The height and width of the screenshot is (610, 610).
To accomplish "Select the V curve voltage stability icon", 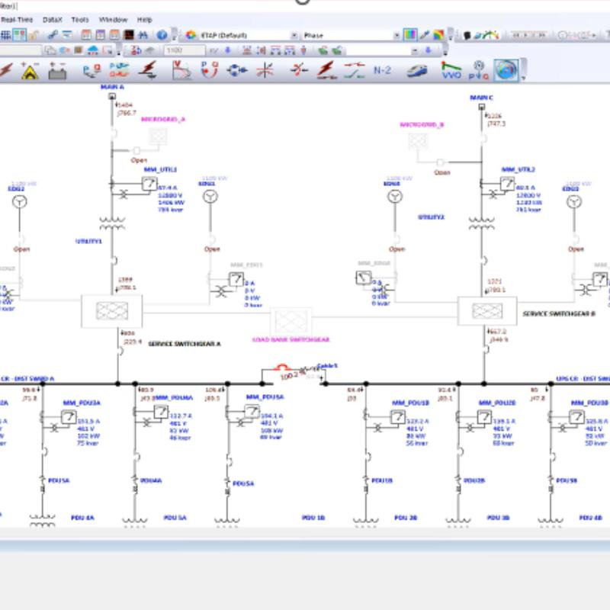I will [181, 70].
